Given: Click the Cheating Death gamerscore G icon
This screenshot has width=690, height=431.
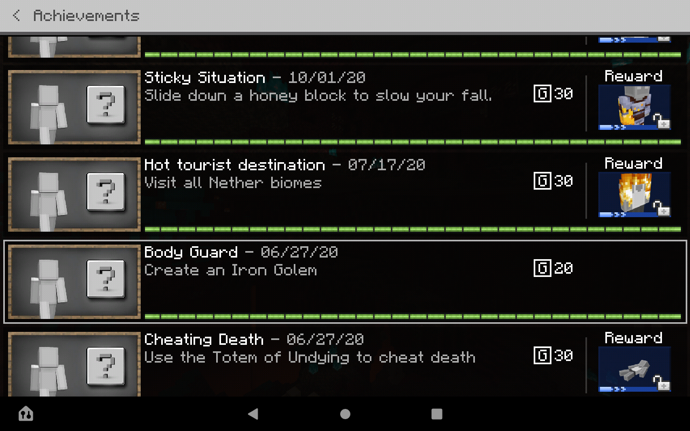Looking at the screenshot, I should [542, 355].
